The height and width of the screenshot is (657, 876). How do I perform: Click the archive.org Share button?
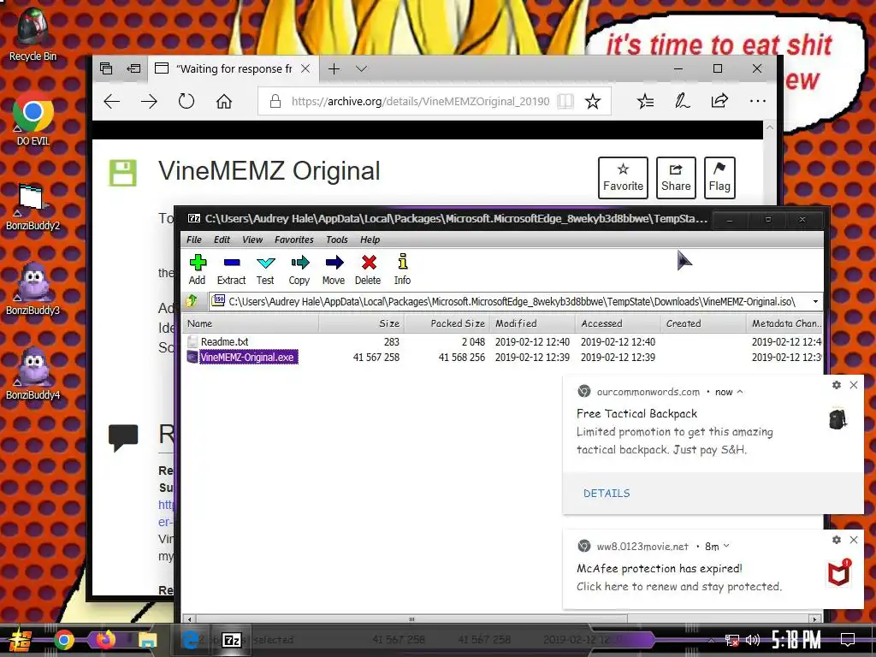676,178
